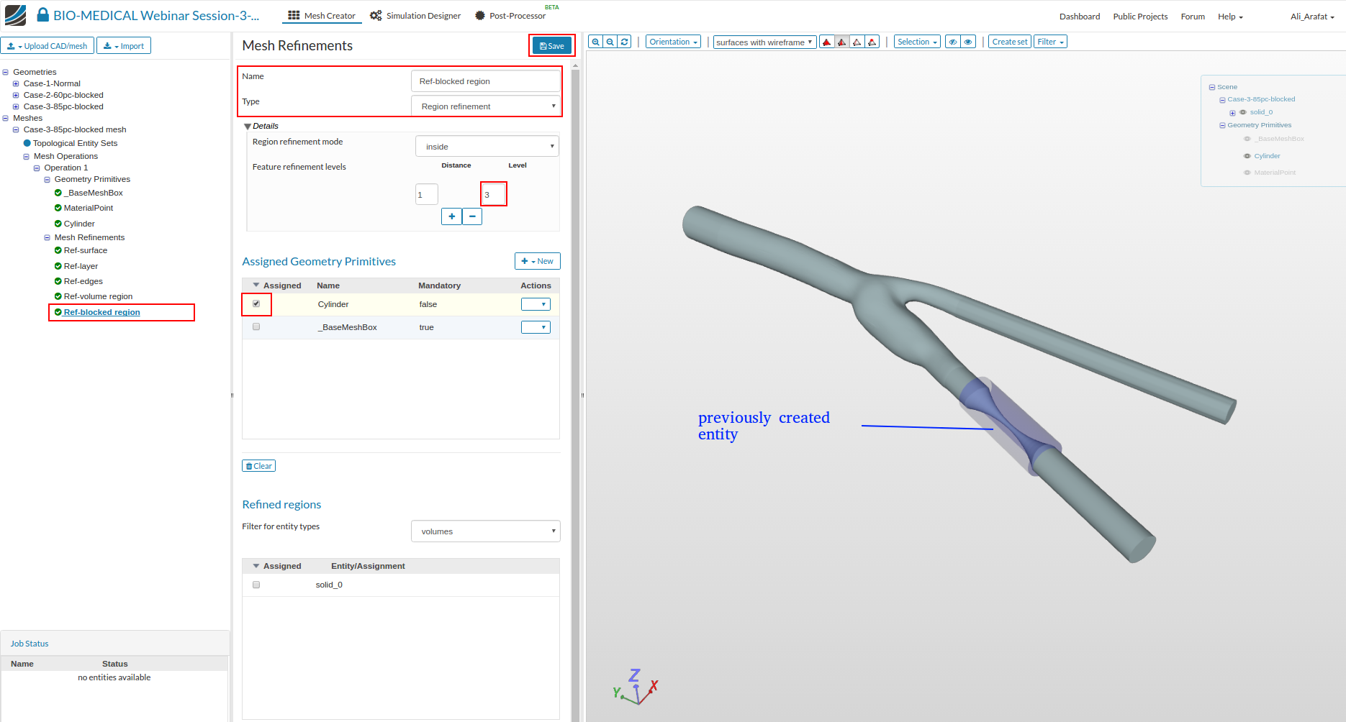This screenshot has height=722, width=1346.
Task: Collapse the Mesh Operations tree node
Action: (x=27, y=156)
